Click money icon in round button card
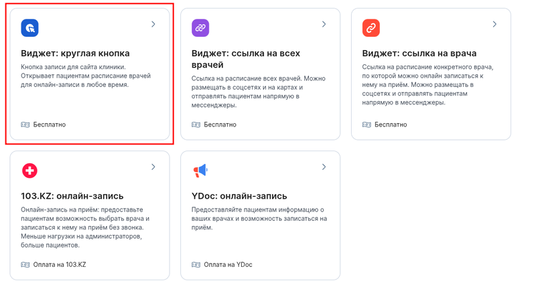This screenshot has height=289, width=536. coord(25,124)
